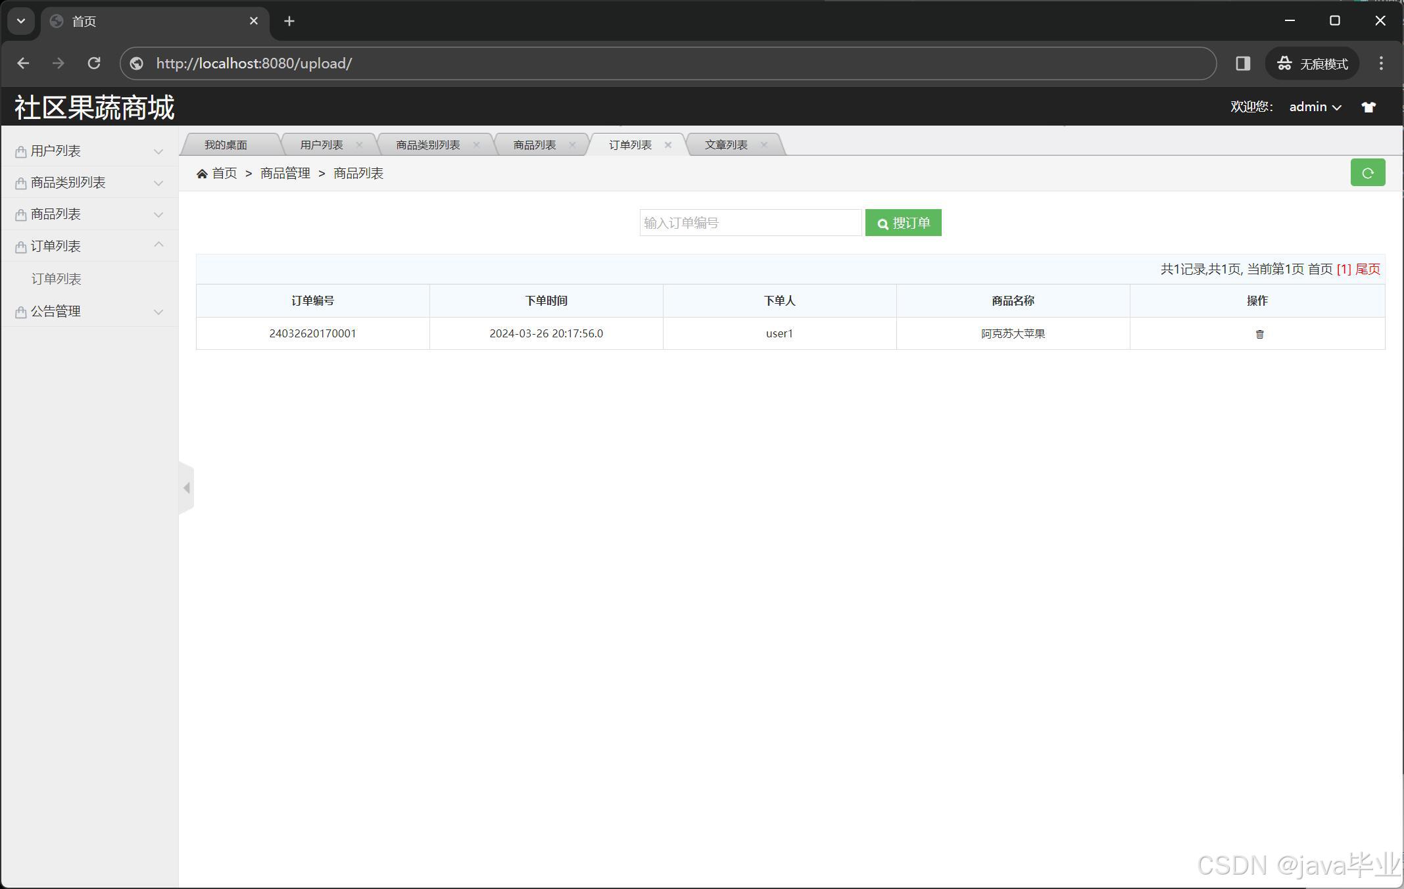Open the skin theme shirt icon
Viewport: 1404px width, 889px height.
point(1368,107)
